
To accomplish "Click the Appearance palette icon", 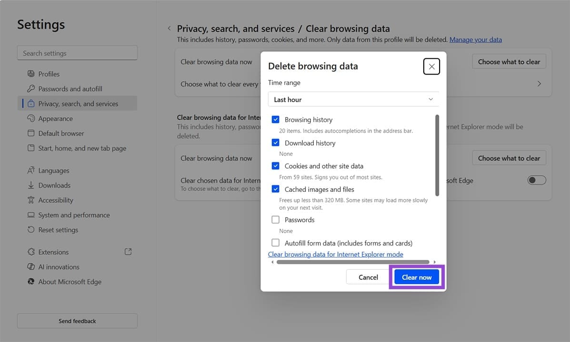I will (x=31, y=118).
